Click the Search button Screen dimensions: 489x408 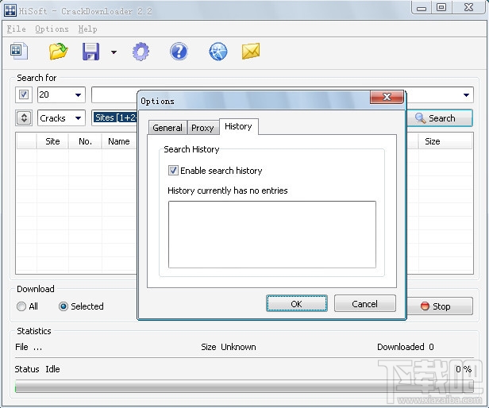[440, 118]
